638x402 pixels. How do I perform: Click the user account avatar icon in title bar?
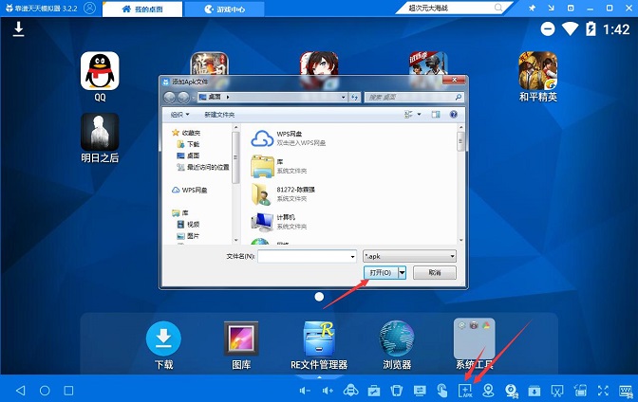[89, 9]
